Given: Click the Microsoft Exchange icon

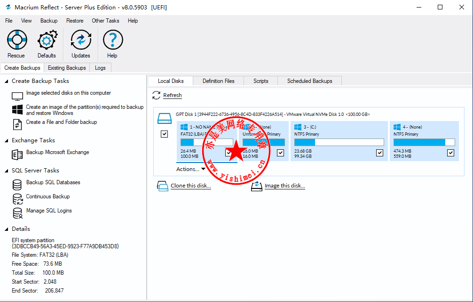Looking at the screenshot, I should [x=17, y=155].
